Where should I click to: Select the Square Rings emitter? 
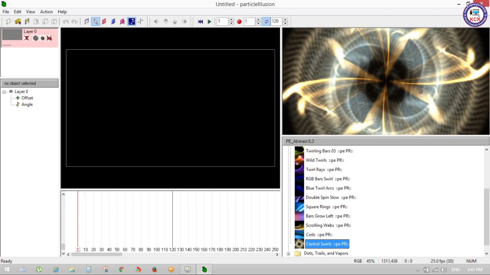tap(327, 207)
